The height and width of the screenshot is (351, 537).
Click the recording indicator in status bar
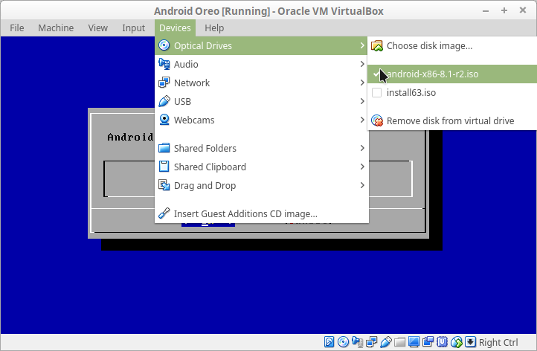[428, 342]
